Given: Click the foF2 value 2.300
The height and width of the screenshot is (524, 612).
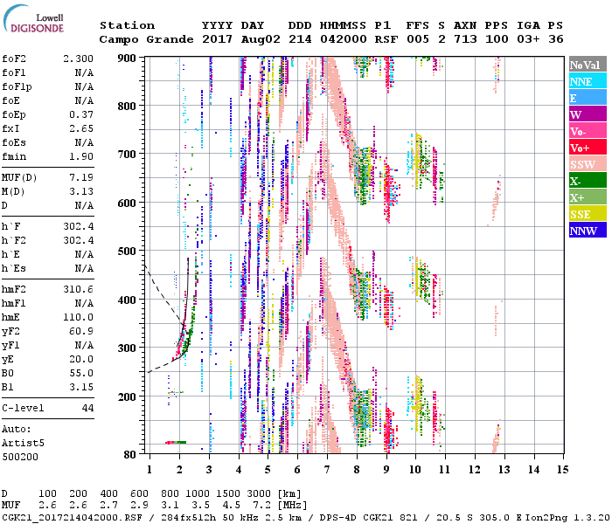Looking at the screenshot, I should click(x=78, y=58).
